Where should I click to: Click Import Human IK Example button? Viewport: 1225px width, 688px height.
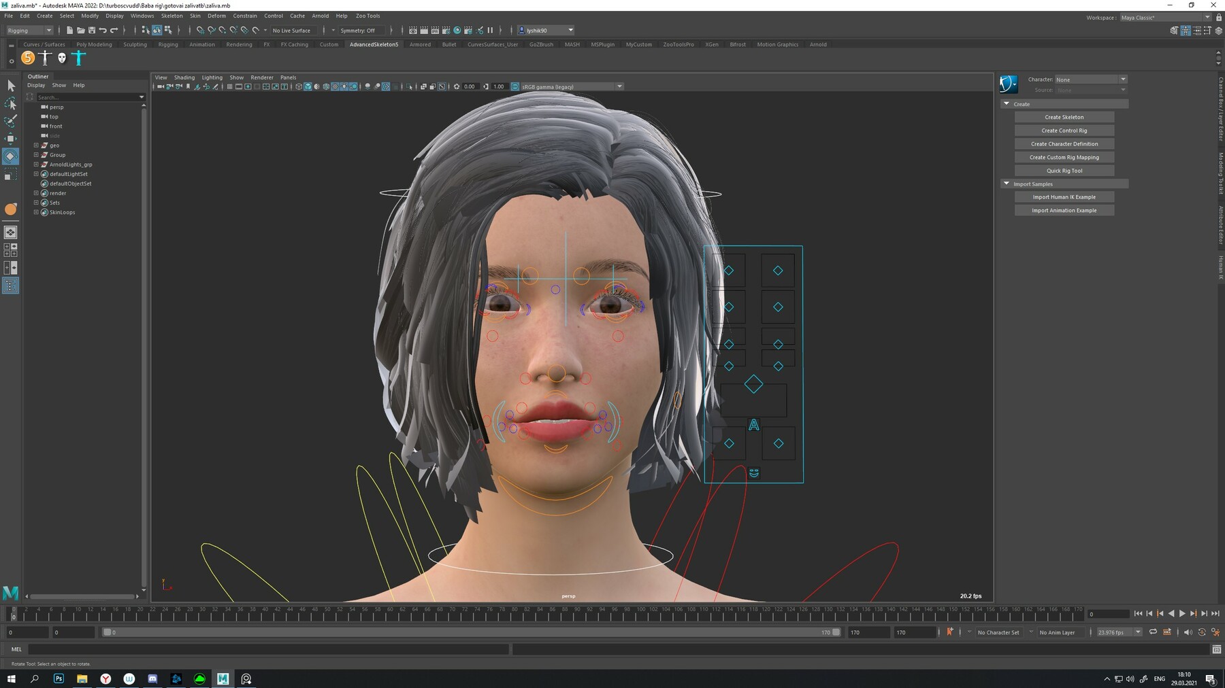coord(1064,196)
